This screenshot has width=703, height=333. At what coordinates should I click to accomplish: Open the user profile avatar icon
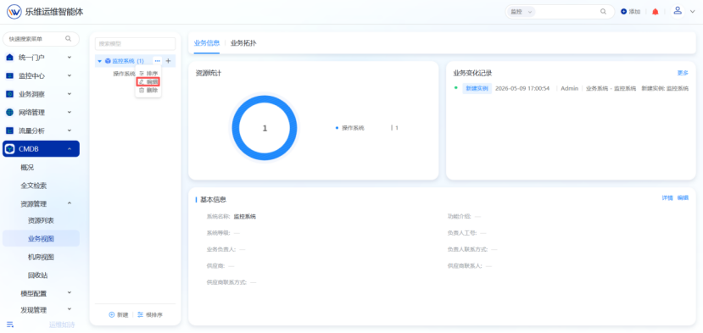[x=678, y=11]
